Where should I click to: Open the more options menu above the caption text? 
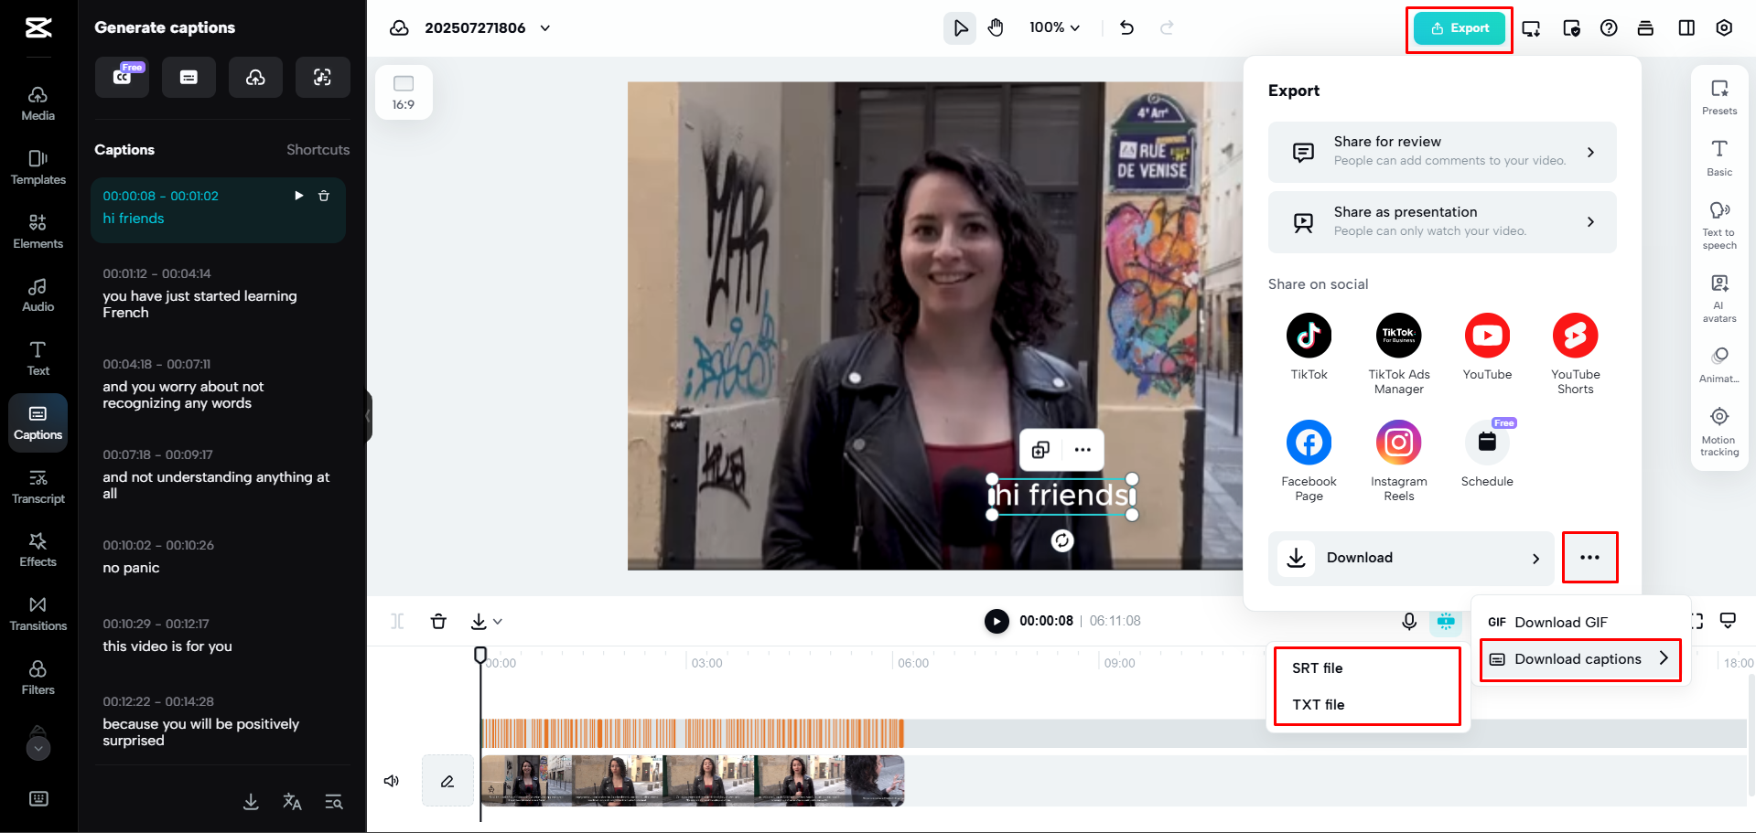(x=1083, y=450)
